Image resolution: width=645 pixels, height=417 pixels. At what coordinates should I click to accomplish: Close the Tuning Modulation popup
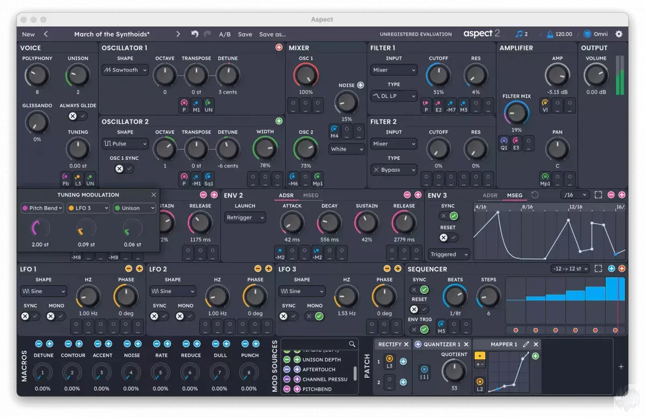click(x=154, y=195)
